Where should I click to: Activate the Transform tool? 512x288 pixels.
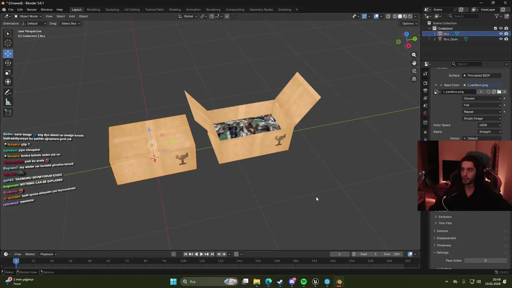click(x=8, y=82)
